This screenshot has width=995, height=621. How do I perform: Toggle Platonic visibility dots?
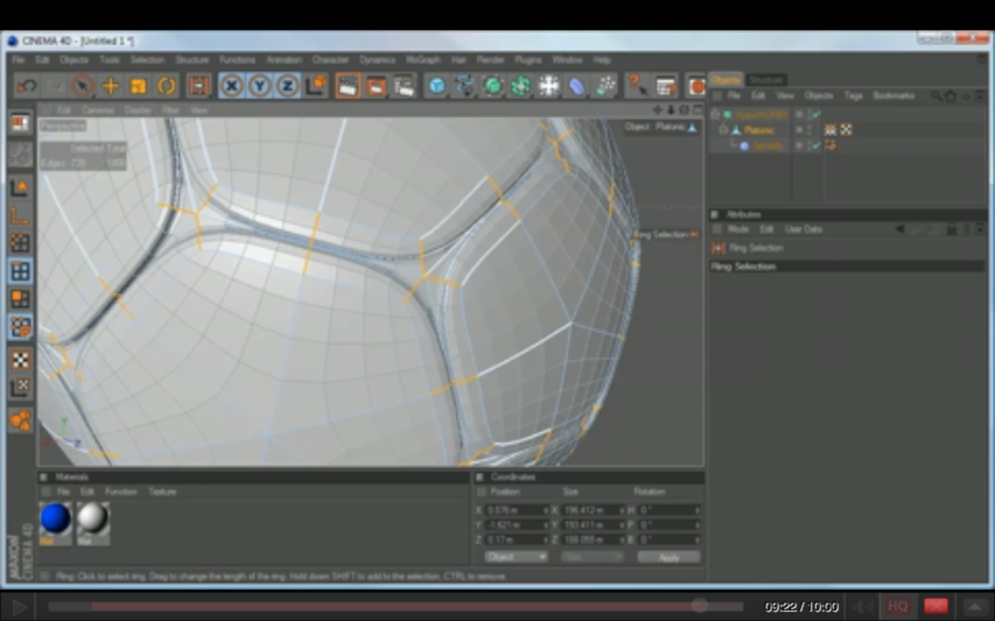[808, 130]
